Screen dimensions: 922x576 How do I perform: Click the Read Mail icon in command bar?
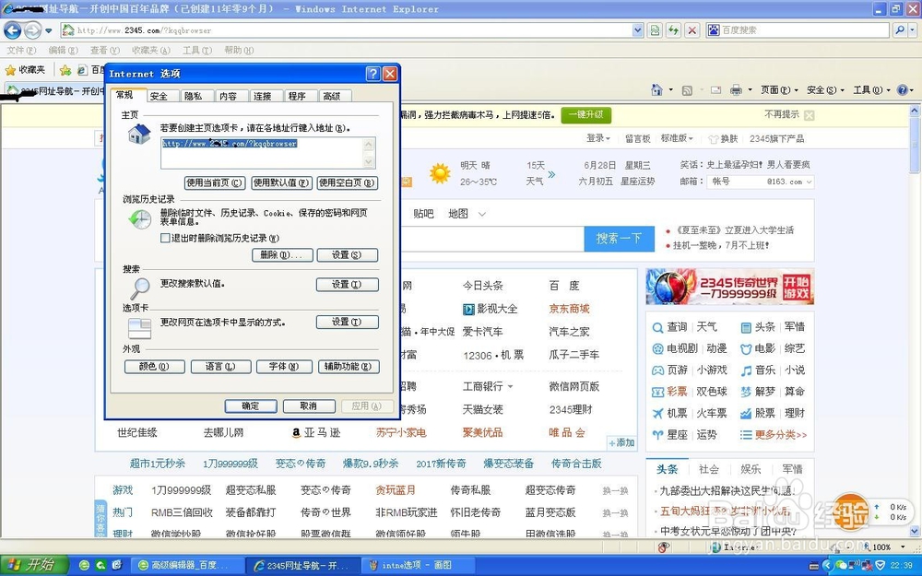(x=715, y=90)
